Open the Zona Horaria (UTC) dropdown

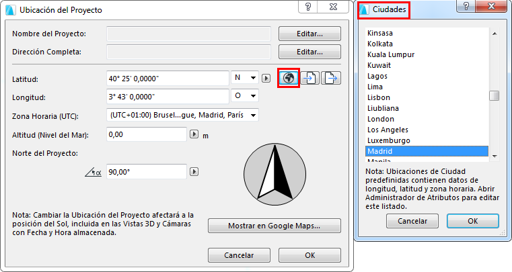(182, 115)
